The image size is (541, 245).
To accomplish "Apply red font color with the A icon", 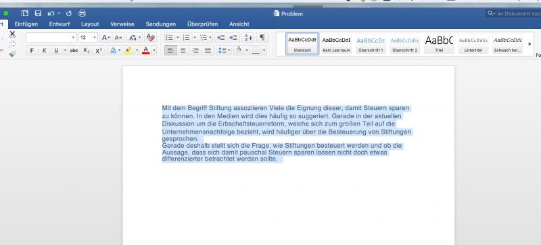I will point(146,51).
